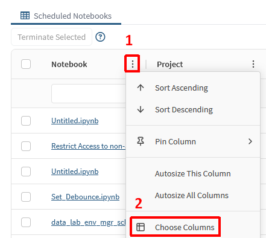The image size is (266, 238).
Task: Open the Notebook column menu icon
Action: [133, 64]
